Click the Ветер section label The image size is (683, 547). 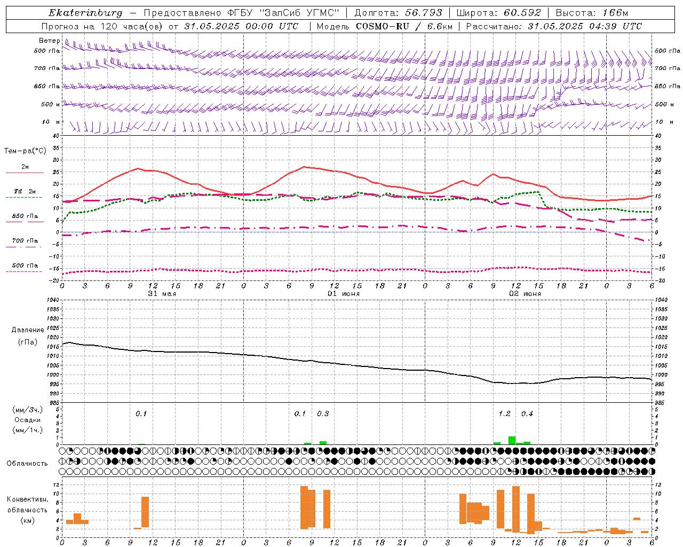pos(49,41)
